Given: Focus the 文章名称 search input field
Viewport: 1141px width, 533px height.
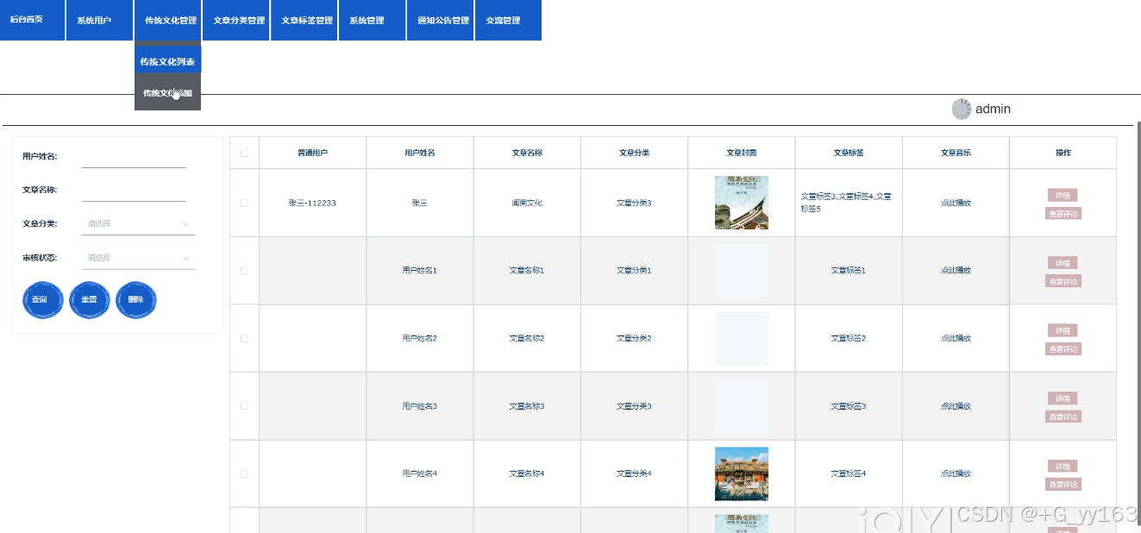Looking at the screenshot, I should point(134,191).
